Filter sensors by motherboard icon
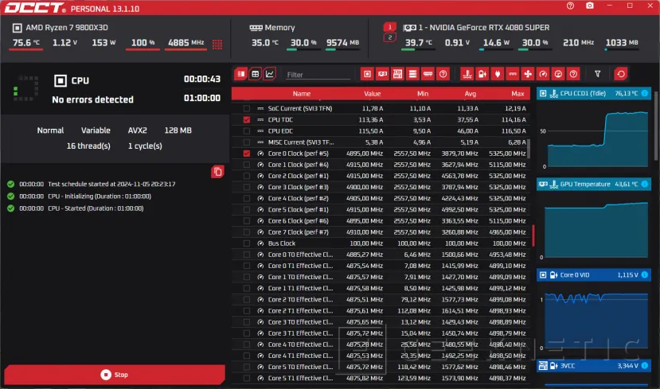 pyautogui.click(x=397, y=74)
